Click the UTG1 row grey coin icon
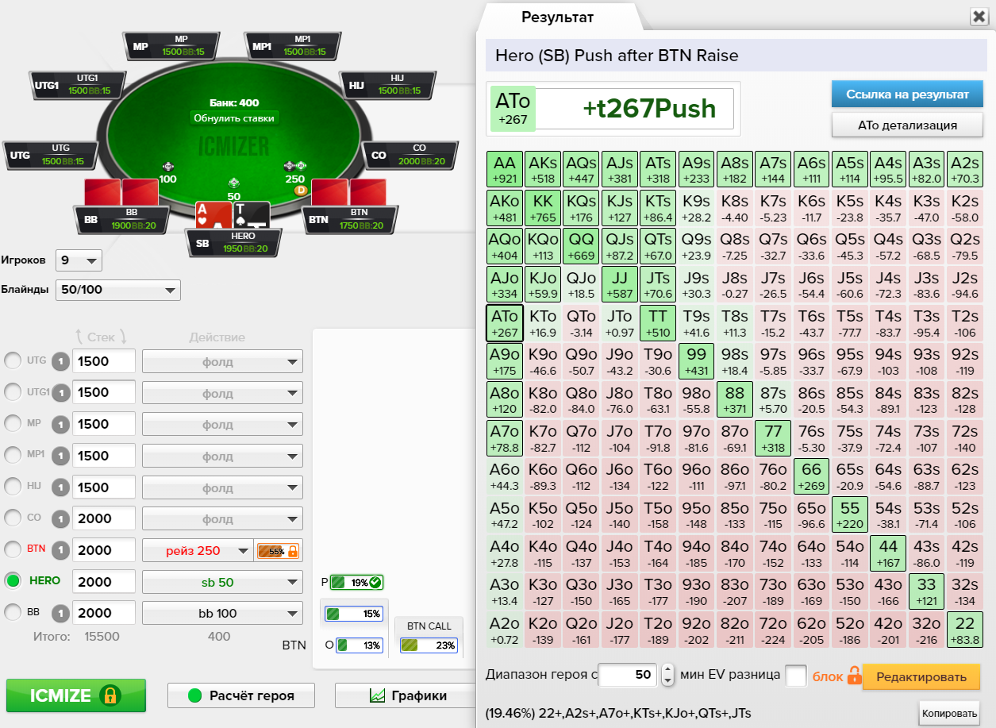This screenshot has width=996, height=728. (60, 392)
